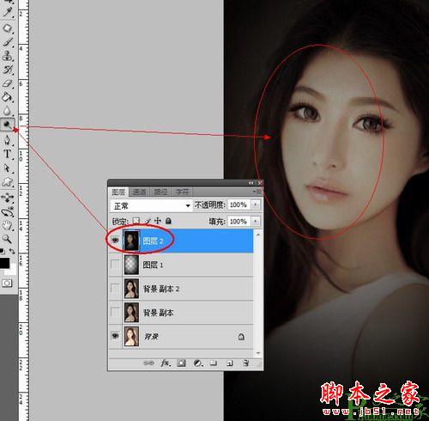Click the foreground color swatch

(4, 263)
